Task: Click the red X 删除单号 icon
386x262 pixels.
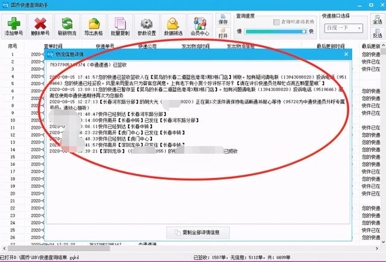Action: coord(41,24)
